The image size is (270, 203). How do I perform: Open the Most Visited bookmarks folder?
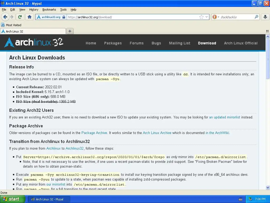coord(11,25)
